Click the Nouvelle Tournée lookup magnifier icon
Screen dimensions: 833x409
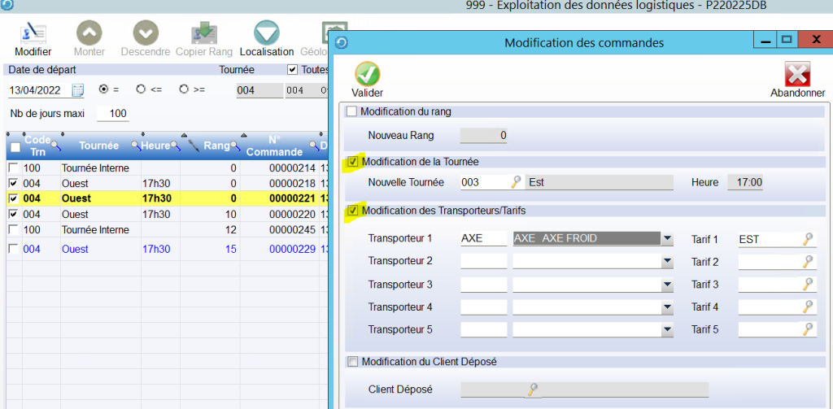pos(516,182)
